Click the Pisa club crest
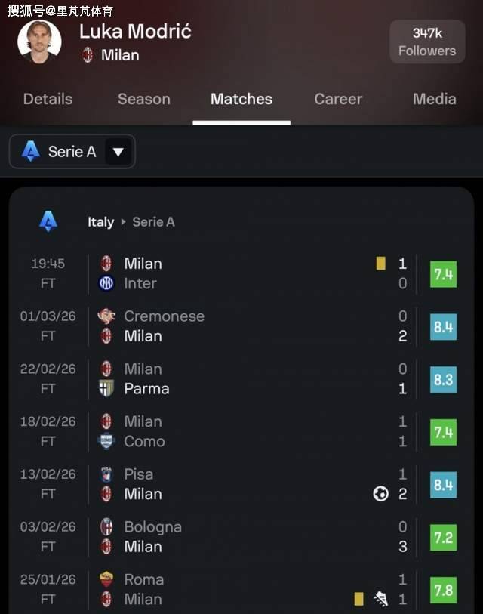Image resolution: width=483 pixels, height=614 pixels. pos(106,474)
